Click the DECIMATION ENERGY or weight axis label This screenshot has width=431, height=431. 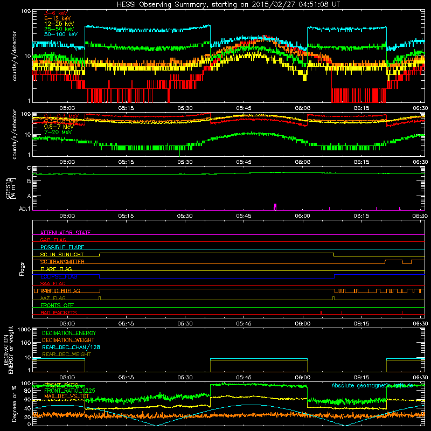[9, 350]
